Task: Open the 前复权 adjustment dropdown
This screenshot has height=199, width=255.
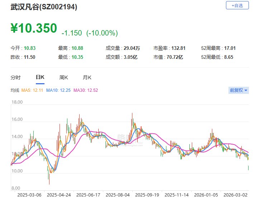Action: click(x=239, y=90)
